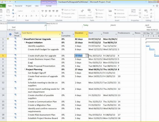Click the Summary insert button
This screenshot has width=159, height=122.
pyautogui.click(x=119, y=10)
